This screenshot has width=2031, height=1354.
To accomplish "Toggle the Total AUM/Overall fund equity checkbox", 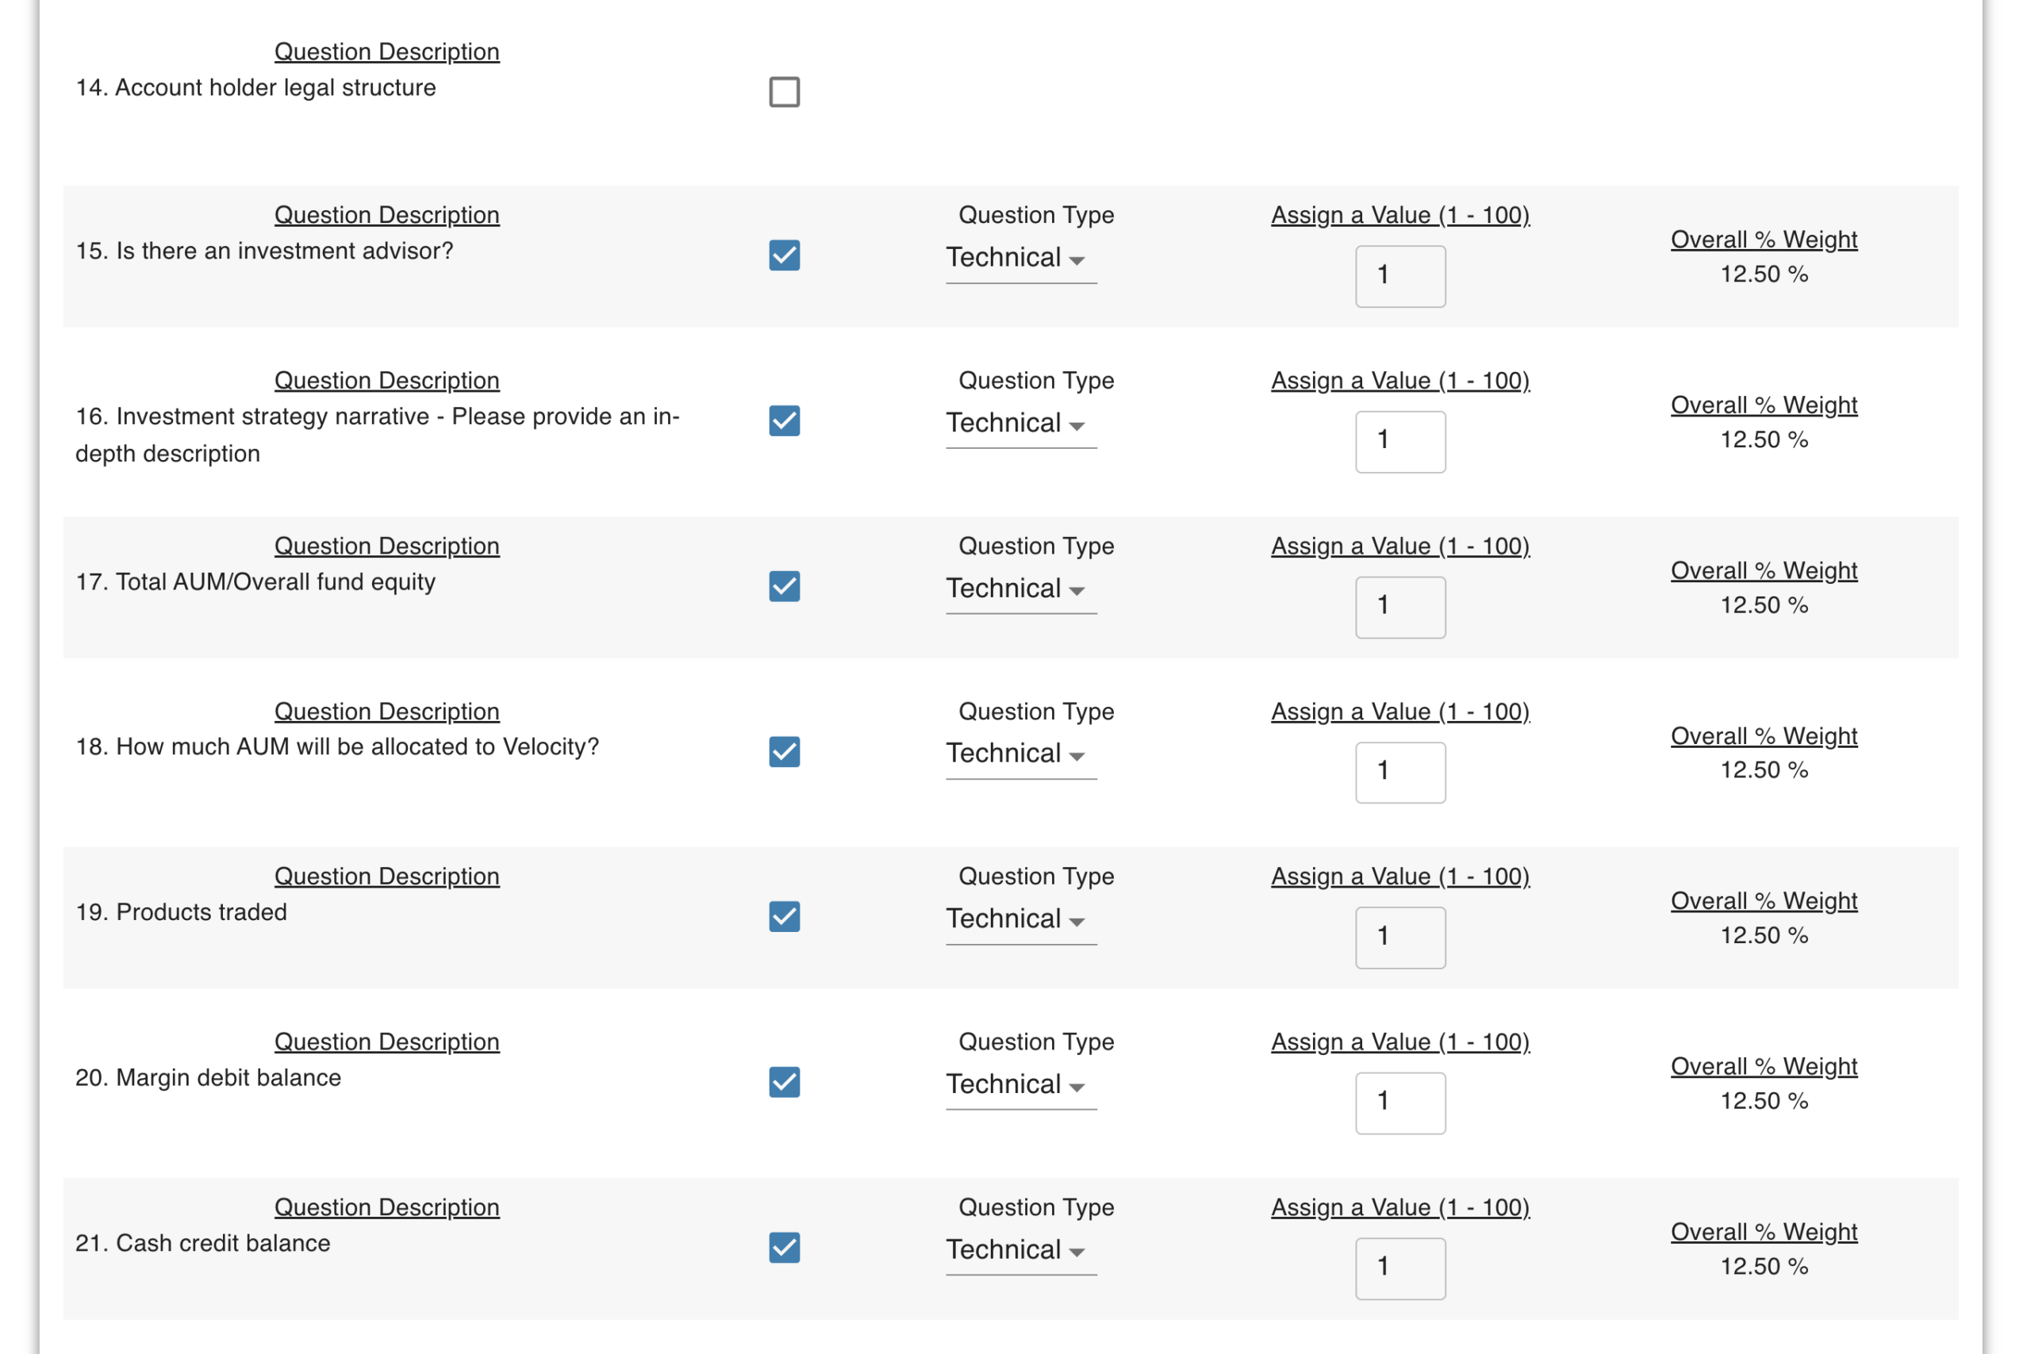I will (x=784, y=586).
